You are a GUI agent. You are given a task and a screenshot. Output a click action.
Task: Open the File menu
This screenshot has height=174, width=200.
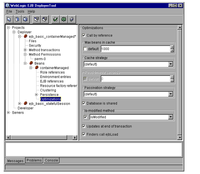(9, 11)
